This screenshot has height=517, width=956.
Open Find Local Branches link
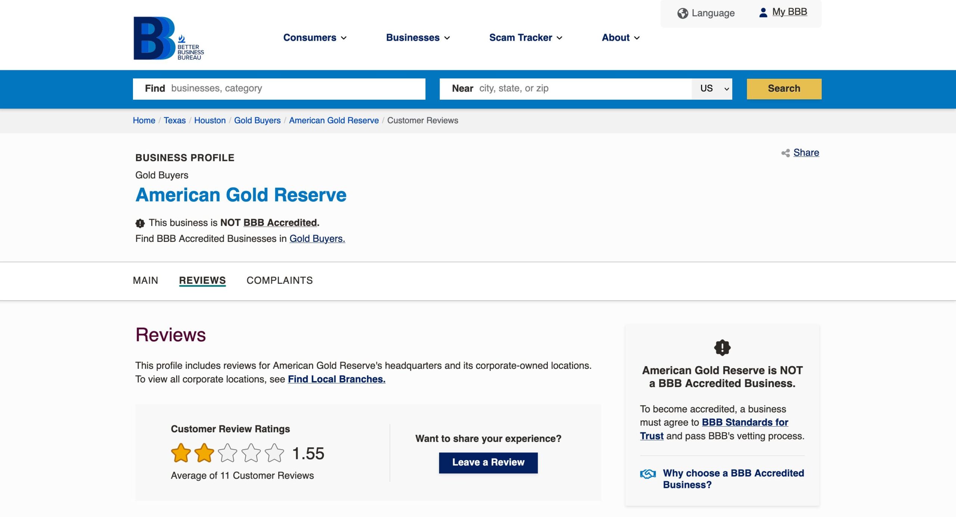pyautogui.click(x=336, y=379)
